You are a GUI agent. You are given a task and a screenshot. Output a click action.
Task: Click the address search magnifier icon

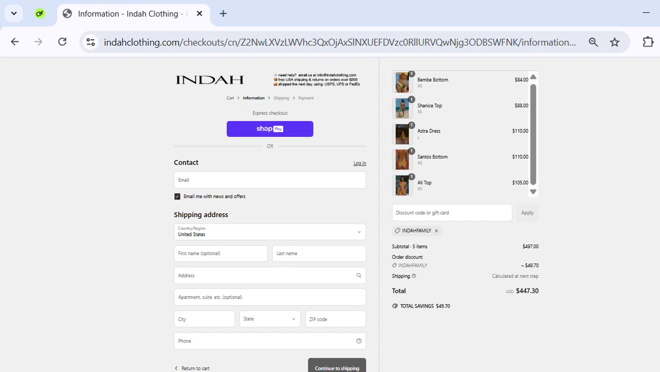(359, 275)
